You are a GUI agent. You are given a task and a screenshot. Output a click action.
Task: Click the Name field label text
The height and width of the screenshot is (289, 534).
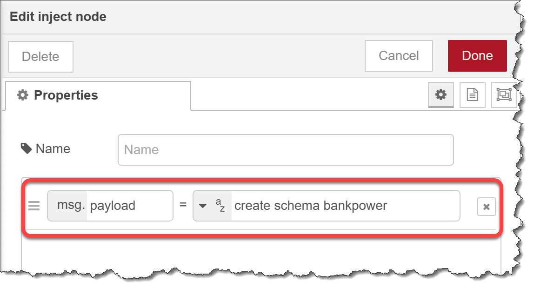coord(53,149)
